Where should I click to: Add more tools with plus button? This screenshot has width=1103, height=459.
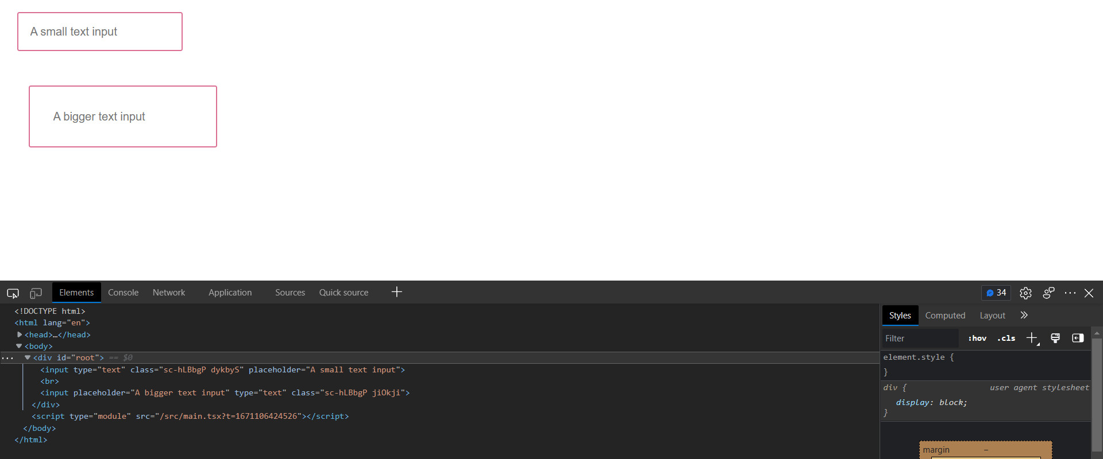396,292
